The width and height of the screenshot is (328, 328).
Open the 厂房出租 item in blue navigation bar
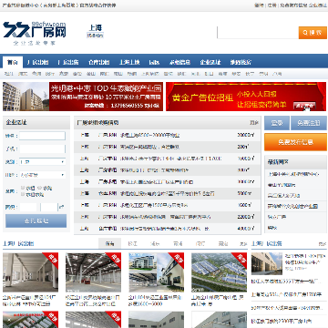coord(37,62)
